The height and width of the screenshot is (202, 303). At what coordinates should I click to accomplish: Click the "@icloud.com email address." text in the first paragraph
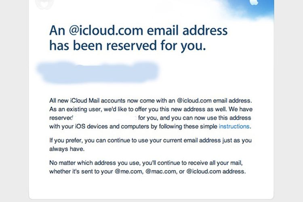point(214,101)
